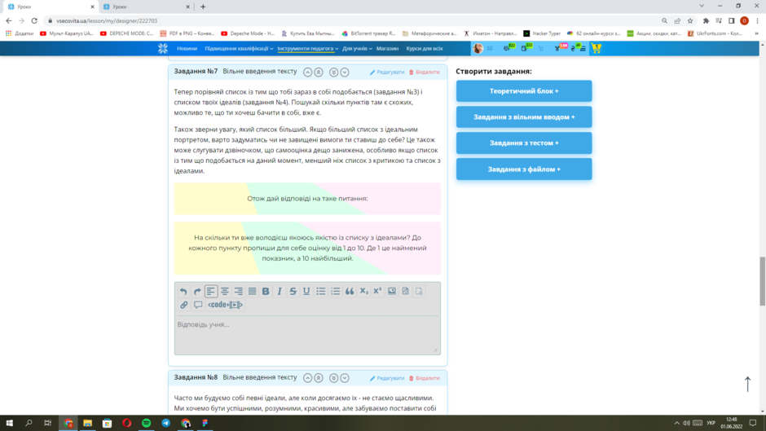Expand the Для учнів dropdown
Viewport: 766px width, 431px height.
356,49
